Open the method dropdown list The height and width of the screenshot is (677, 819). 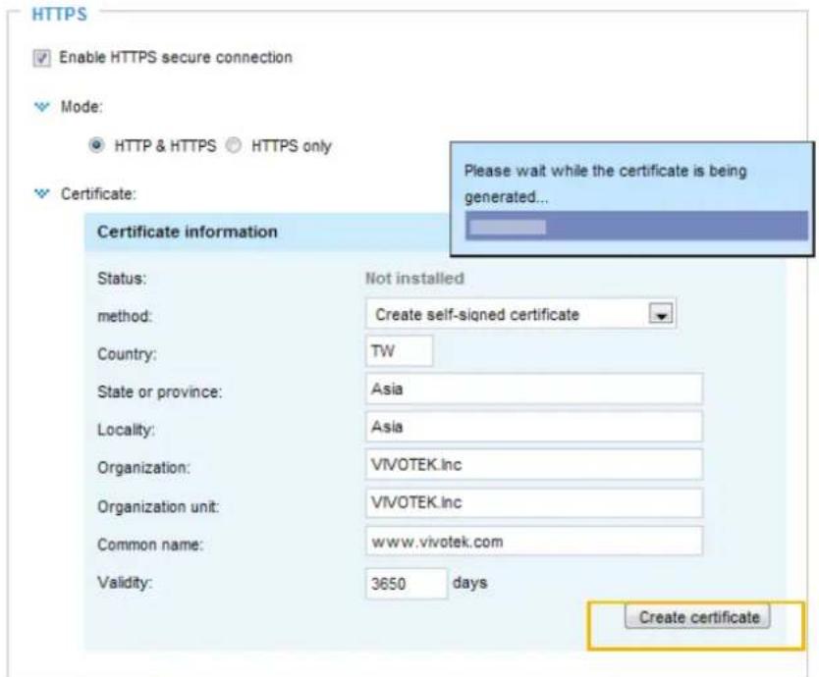point(520,314)
